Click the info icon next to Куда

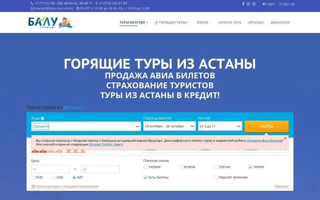42,118
